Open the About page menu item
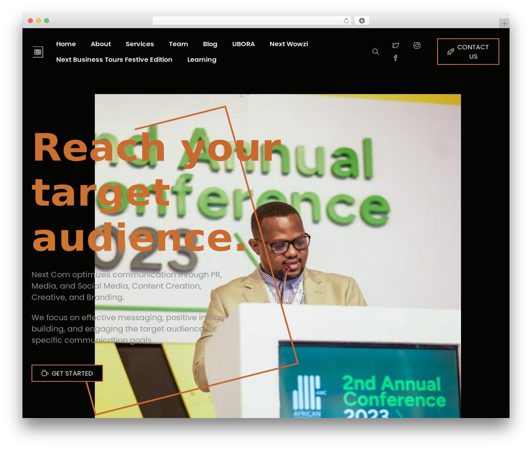 coord(101,44)
